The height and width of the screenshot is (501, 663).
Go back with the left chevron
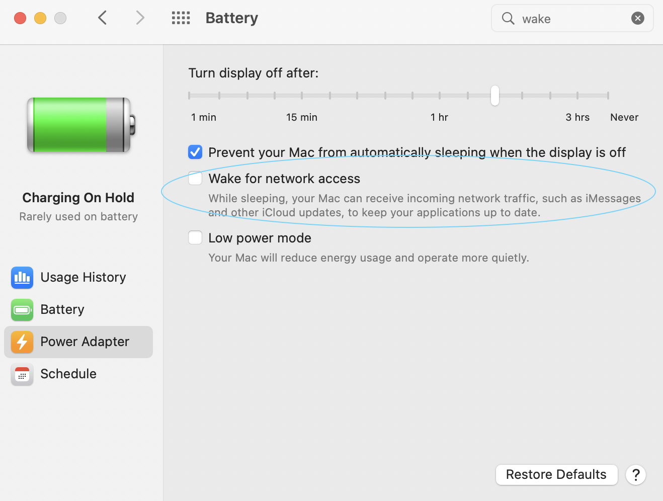click(x=103, y=18)
